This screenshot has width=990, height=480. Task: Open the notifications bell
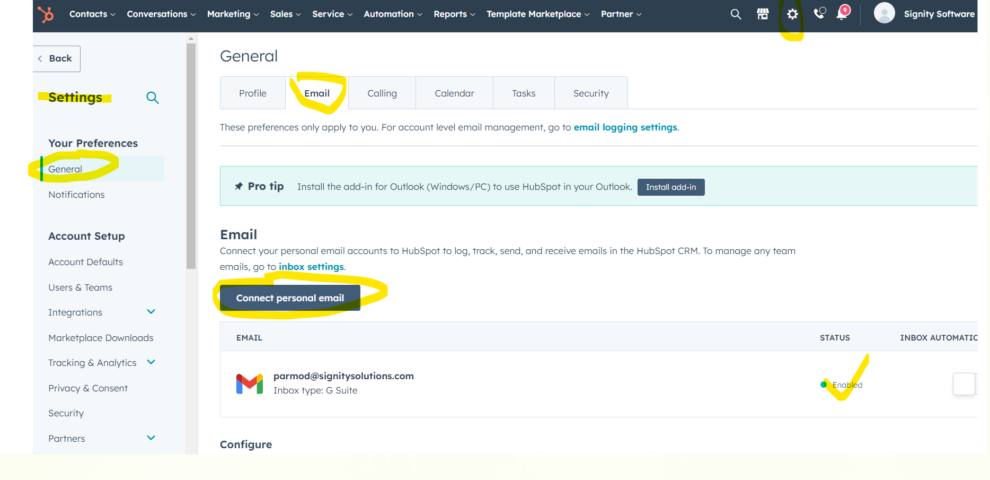(842, 13)
